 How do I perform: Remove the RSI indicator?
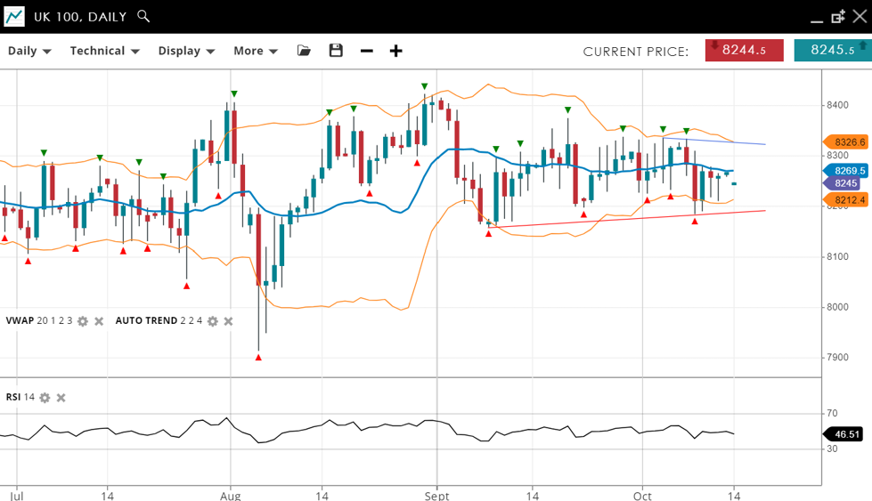[61, 398]
